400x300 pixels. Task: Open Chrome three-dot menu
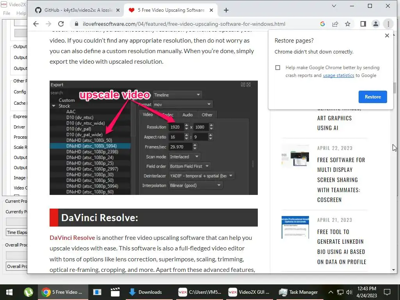(388, 24)
